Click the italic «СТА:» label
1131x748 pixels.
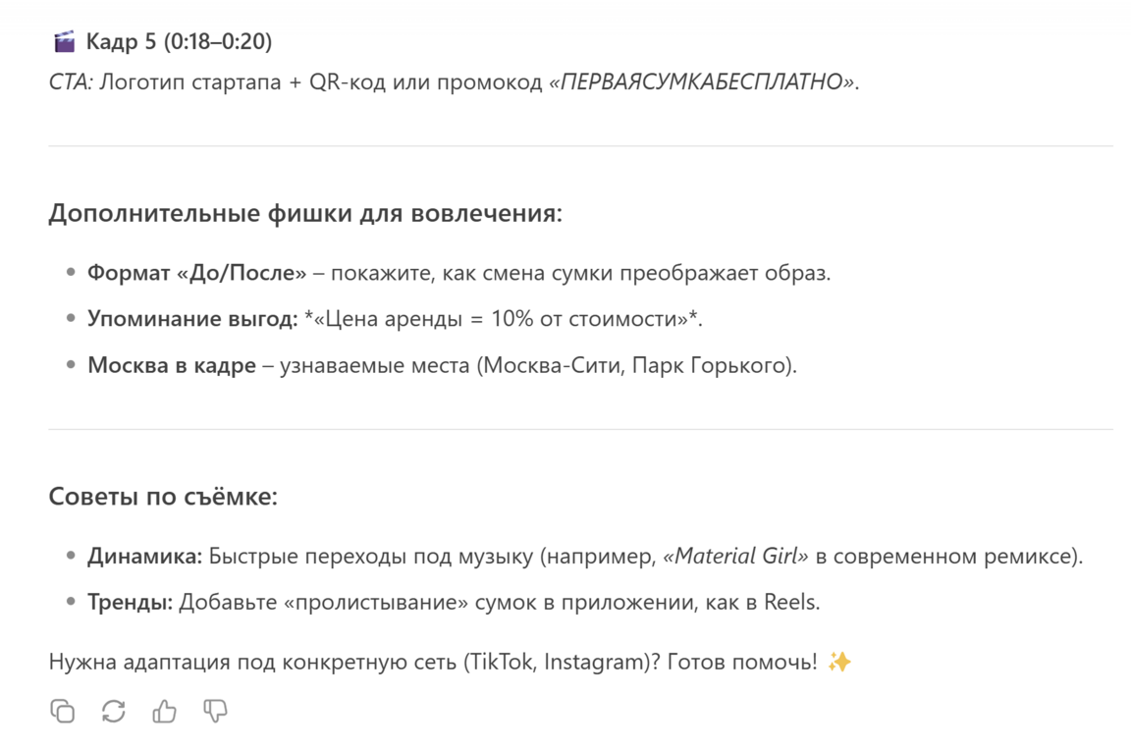pyautogui.click(x=71, y=82)
